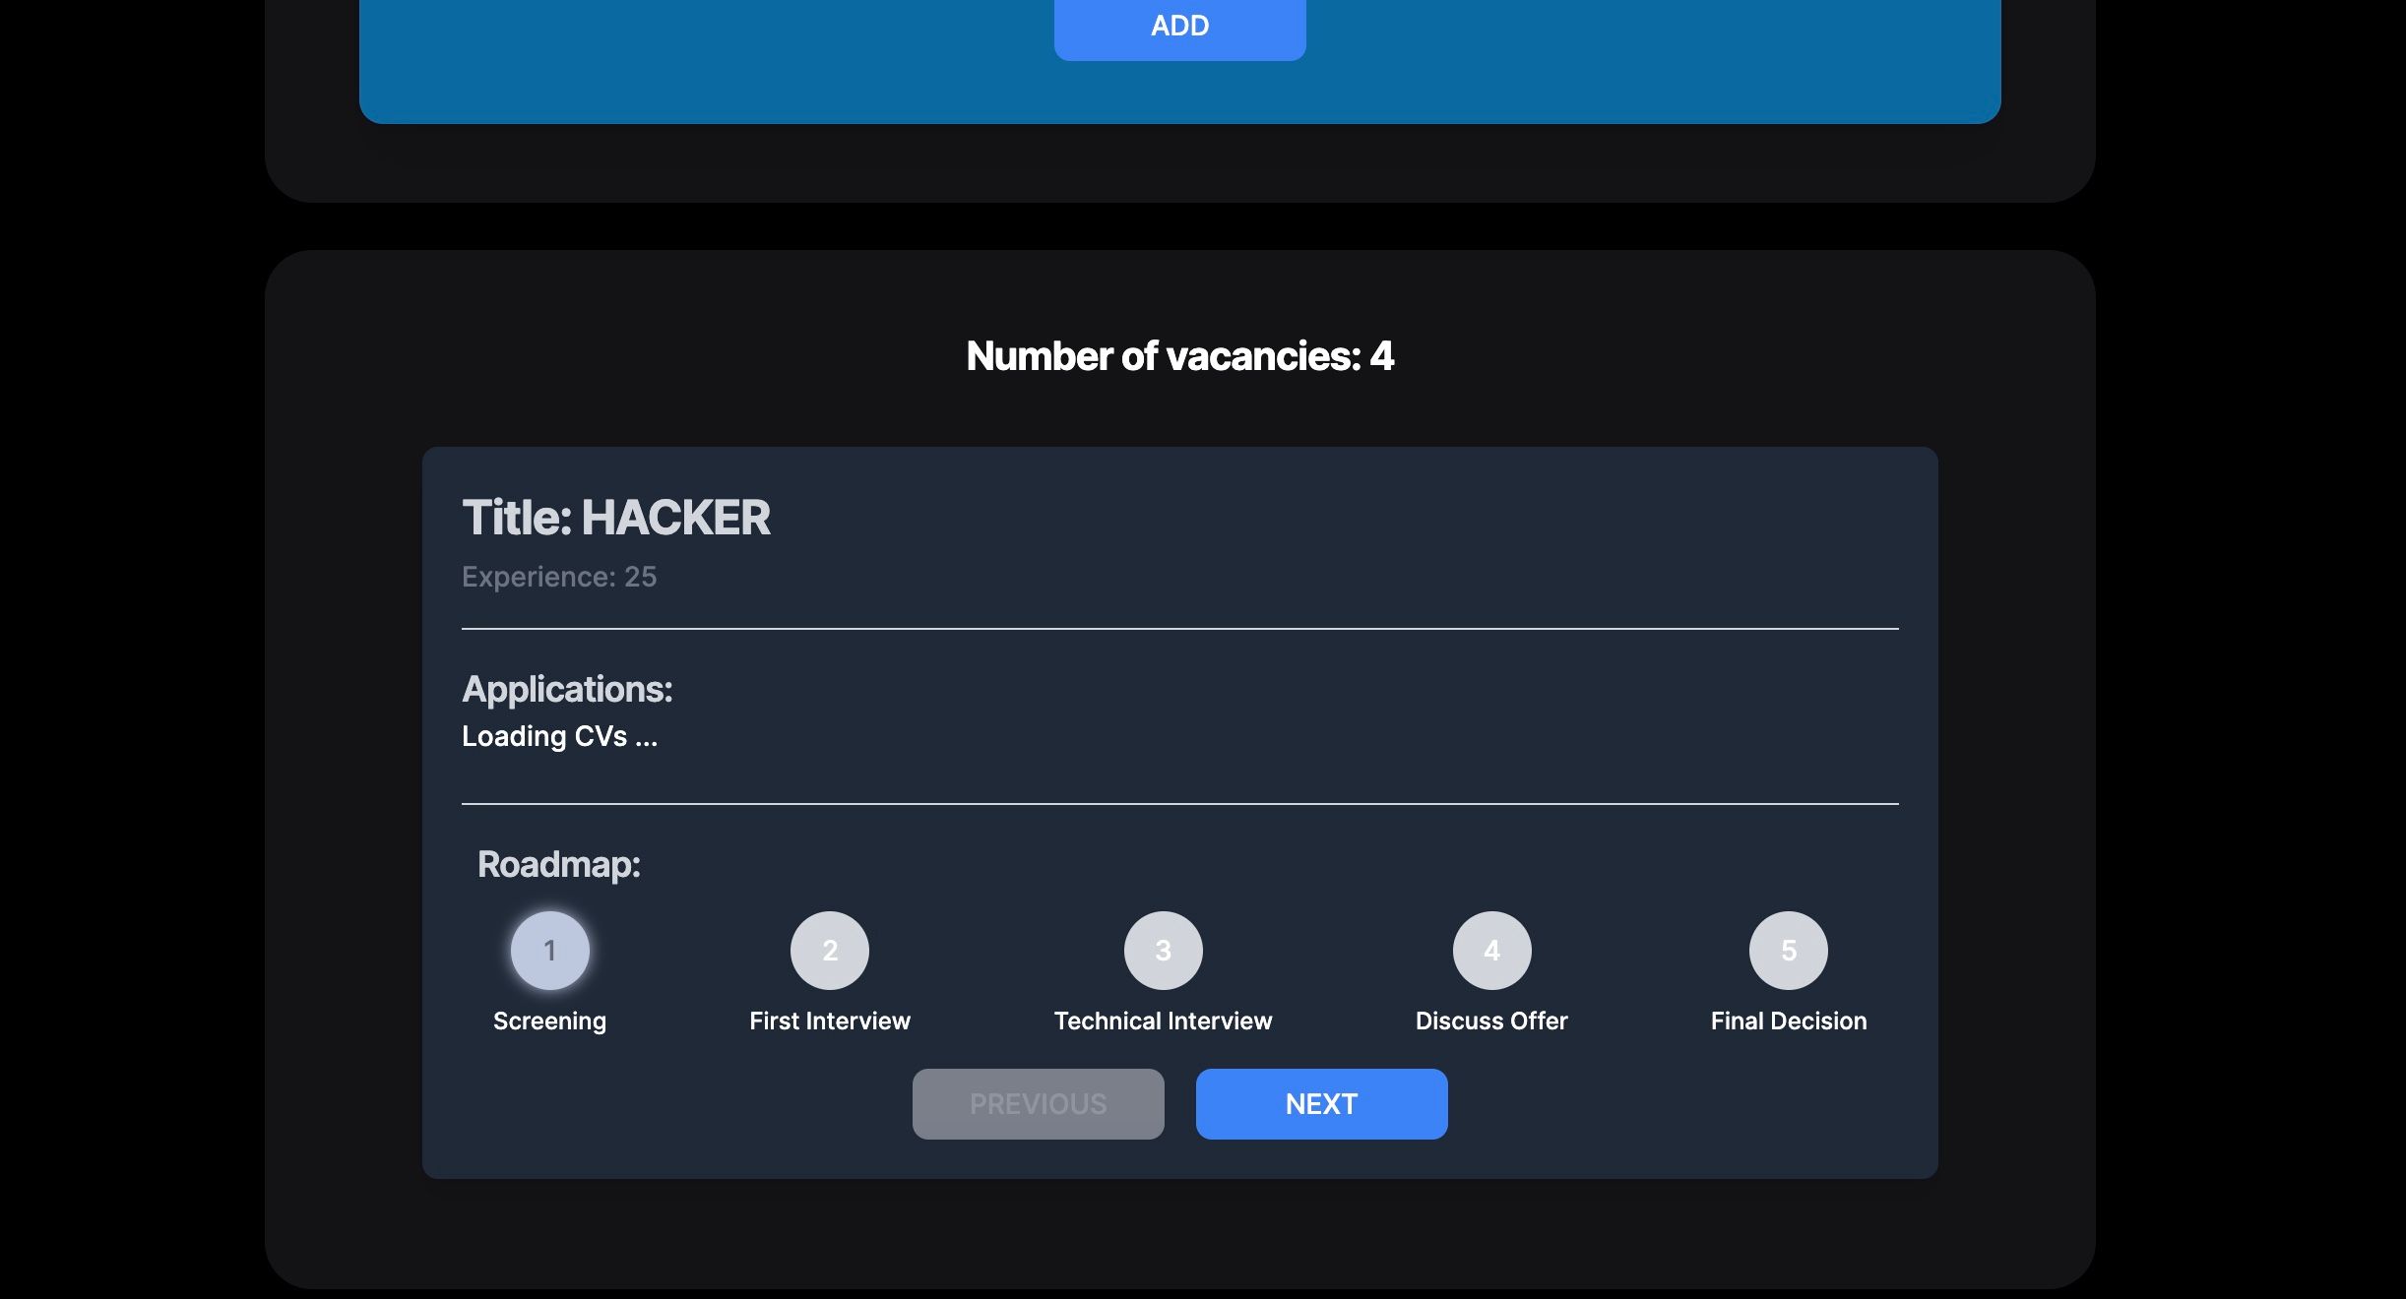Click the Experience value input field
Image resolution: width=2406 pixels, height=1299 pixels.
(x=640, y=575)
